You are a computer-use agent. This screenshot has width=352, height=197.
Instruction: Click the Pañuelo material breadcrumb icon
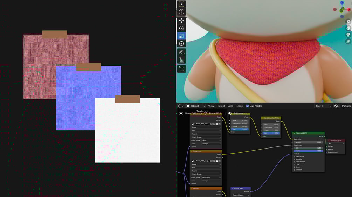point(230,113)
